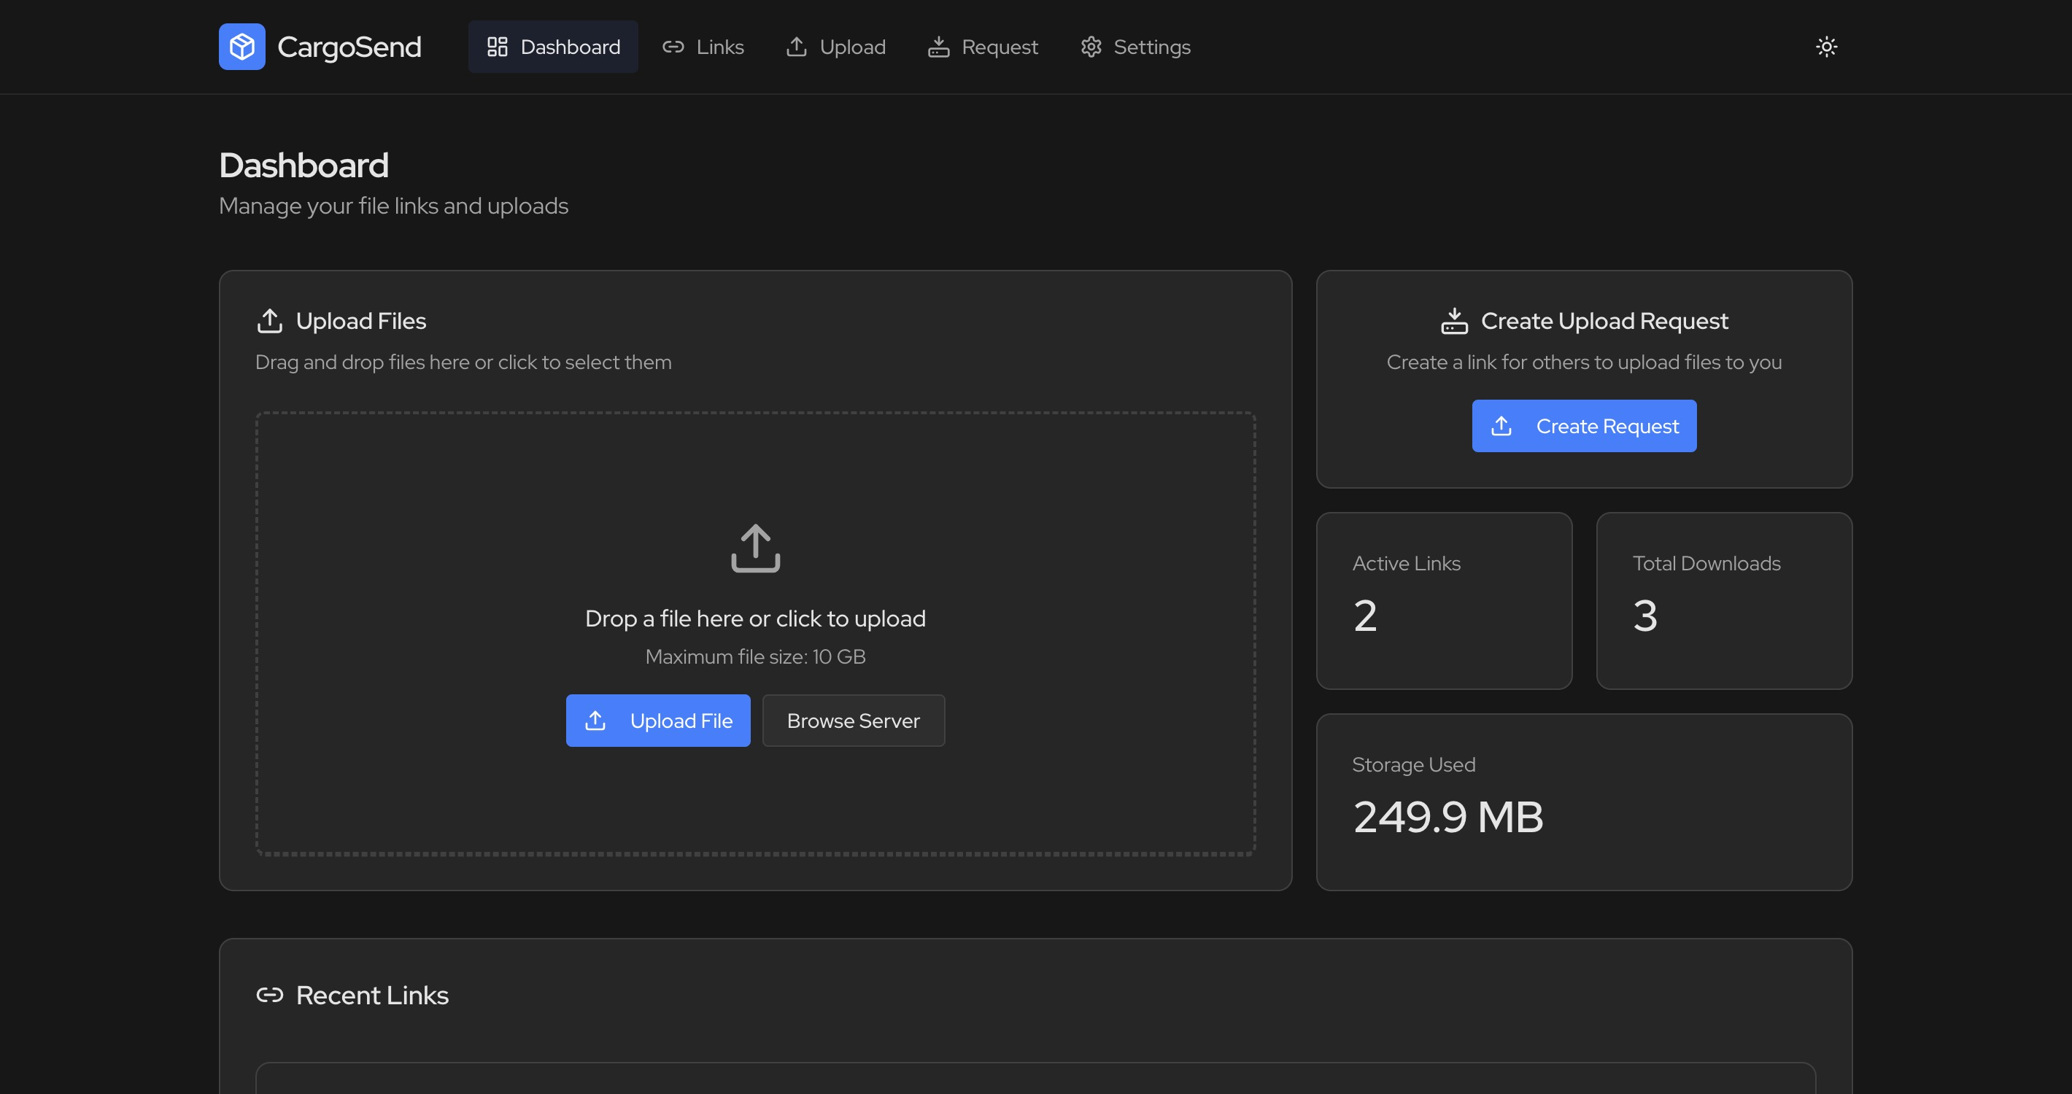Click the inbox icon beside Create Upload Request

pyautogui.click(x=1454, y=321)
